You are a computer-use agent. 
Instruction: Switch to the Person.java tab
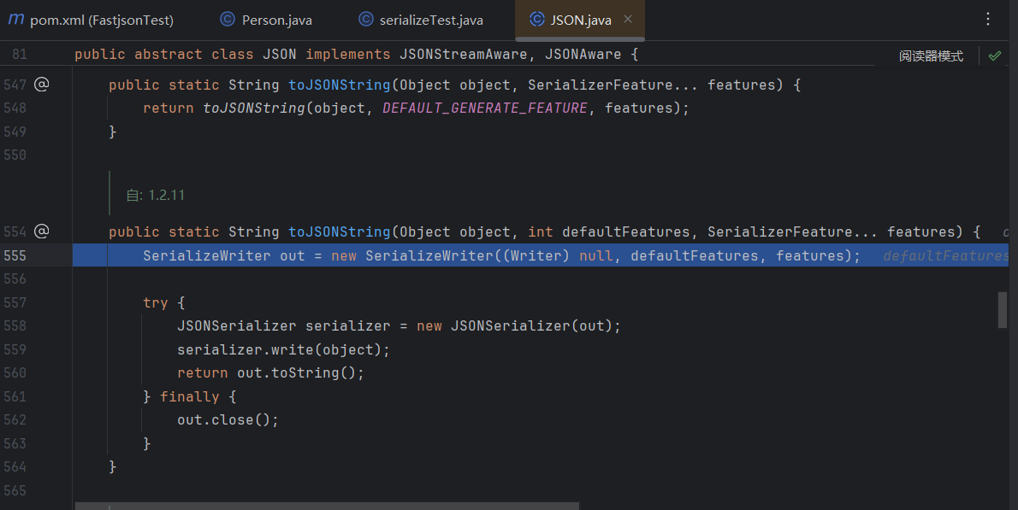pos(276,20)
